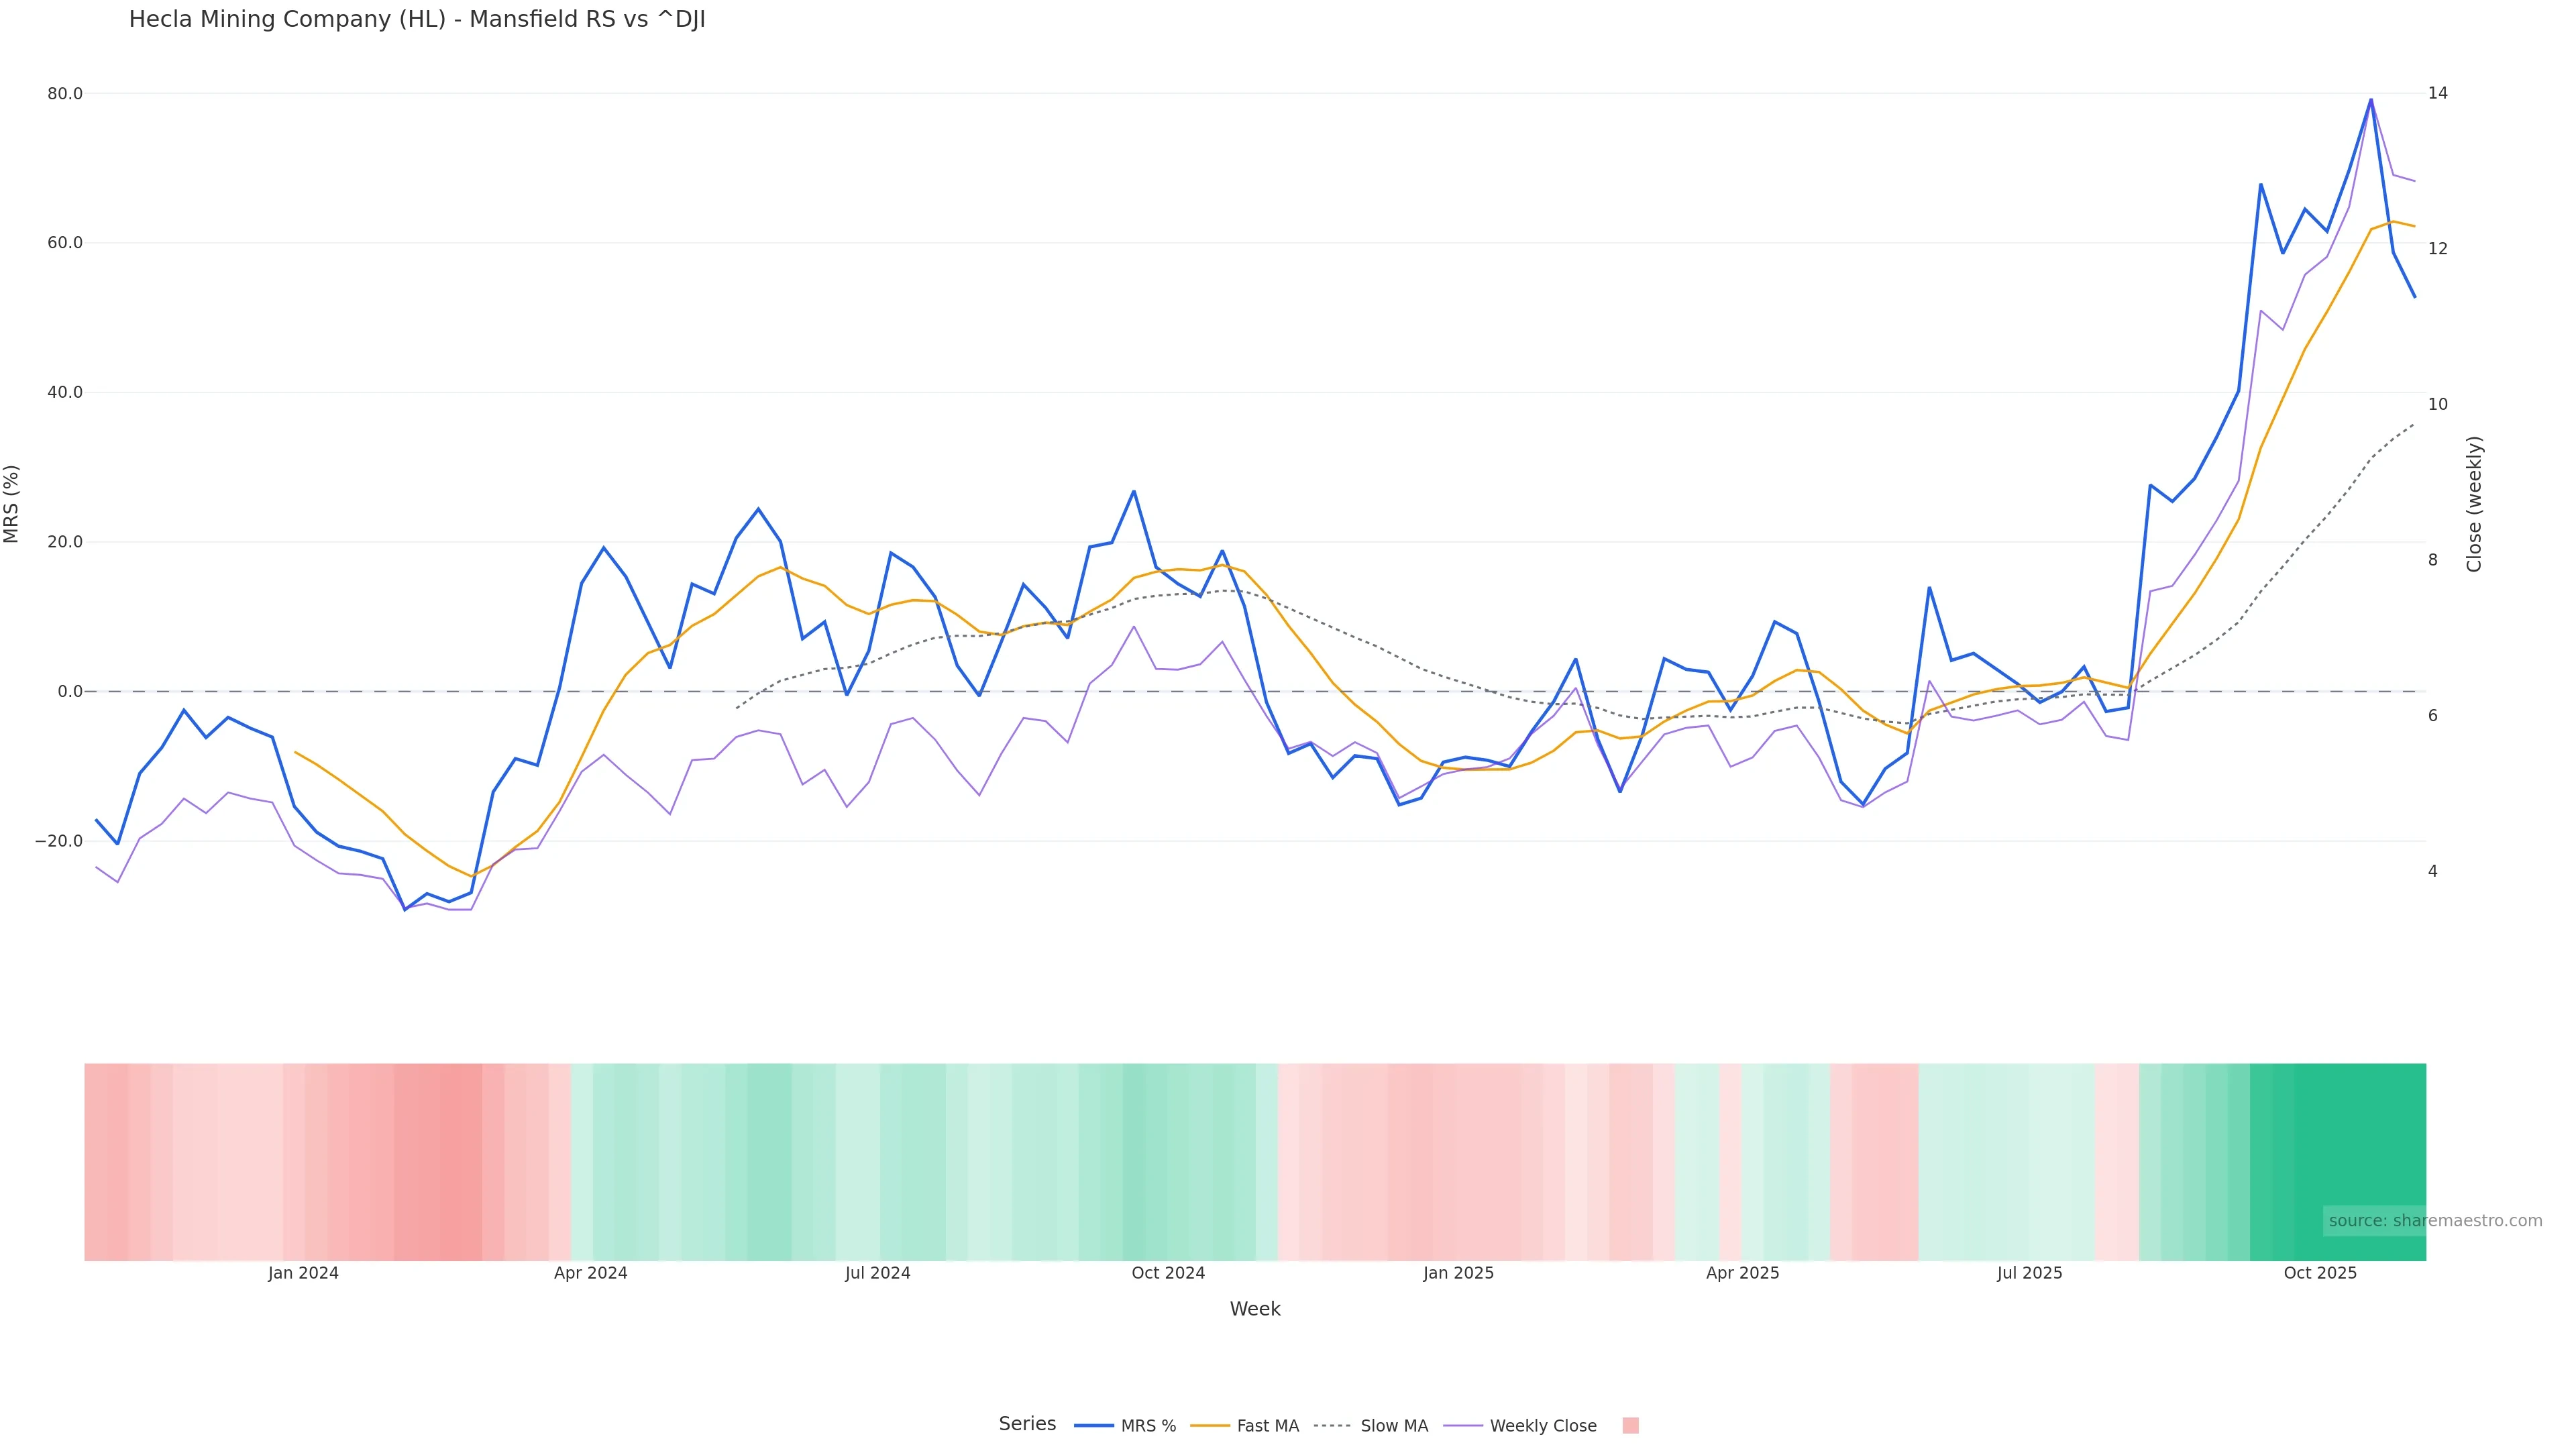The width and height of the screenshot is (2576, 1449).
Task: Click the pink square legend swatch
Action: coord(1630,1426)
